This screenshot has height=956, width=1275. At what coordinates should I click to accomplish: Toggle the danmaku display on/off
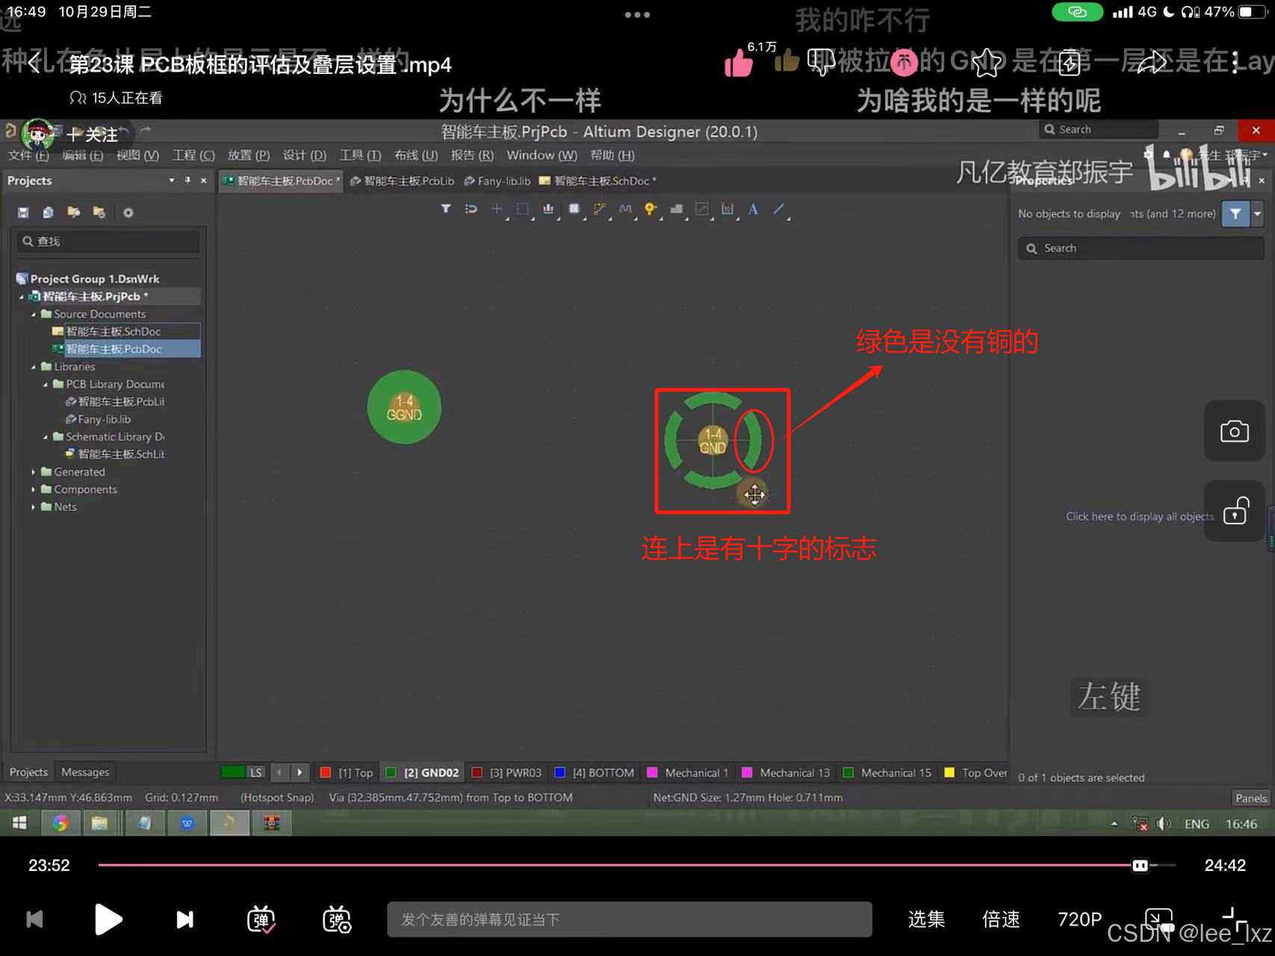261,919
